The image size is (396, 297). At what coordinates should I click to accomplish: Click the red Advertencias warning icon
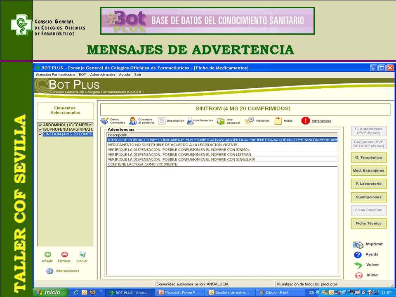click(305, 121)
